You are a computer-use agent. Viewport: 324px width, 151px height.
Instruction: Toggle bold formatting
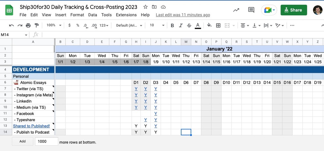pos(172,25)
